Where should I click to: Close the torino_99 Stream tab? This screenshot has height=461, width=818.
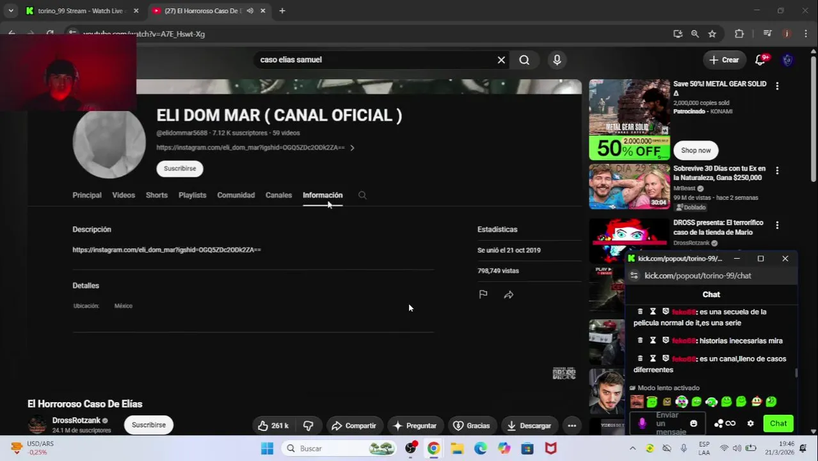click(x=136, y=11)
